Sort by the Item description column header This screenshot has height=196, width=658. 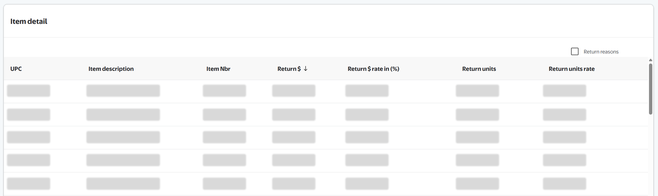click(111, 69)
